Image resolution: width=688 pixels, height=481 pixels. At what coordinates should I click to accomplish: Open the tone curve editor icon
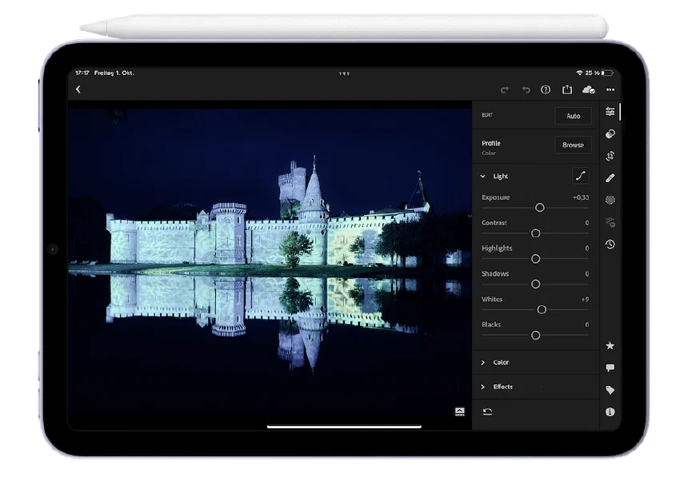pyautogui.click(x=581, y=176)
